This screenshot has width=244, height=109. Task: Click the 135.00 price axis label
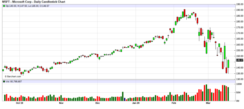[x=240, y=74]
